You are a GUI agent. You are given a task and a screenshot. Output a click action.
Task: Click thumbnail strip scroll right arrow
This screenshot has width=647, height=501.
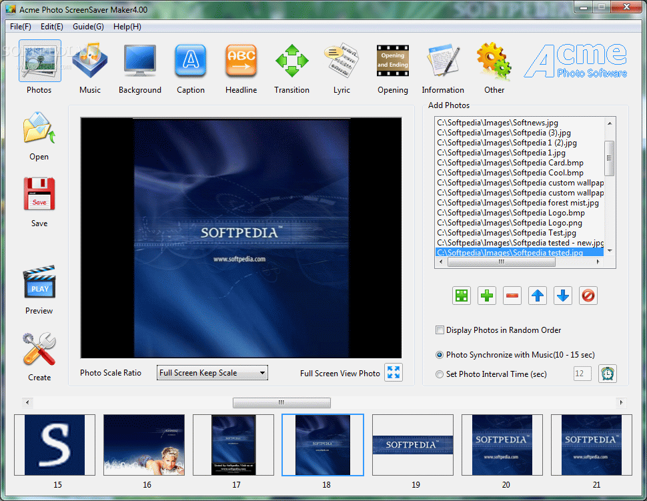point(621,402)
